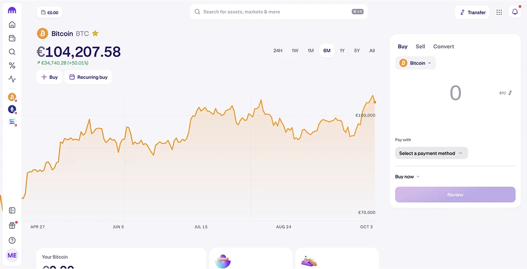Screen dimensions: 527x269
Task: Click the Transfer button
Action: point(473,12)
